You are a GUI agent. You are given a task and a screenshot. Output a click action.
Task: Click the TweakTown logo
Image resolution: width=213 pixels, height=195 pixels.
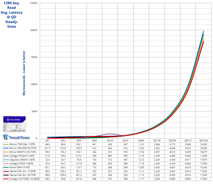16,137
